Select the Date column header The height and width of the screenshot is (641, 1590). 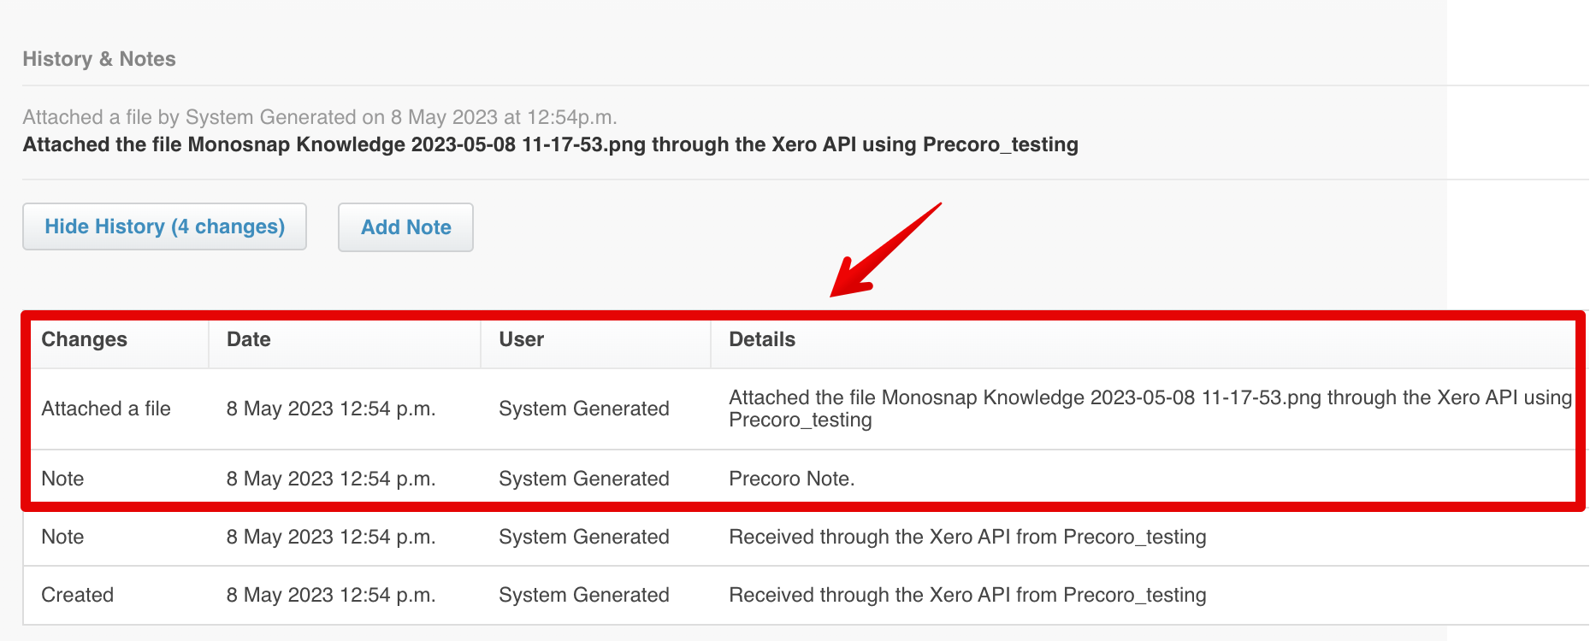(x=248, y=339)
